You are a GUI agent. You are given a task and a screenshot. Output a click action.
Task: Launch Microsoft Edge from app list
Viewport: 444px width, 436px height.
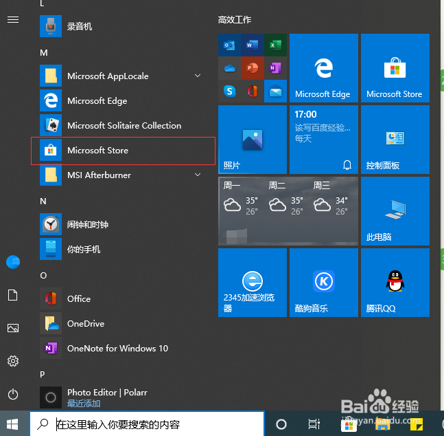(121, 100)
